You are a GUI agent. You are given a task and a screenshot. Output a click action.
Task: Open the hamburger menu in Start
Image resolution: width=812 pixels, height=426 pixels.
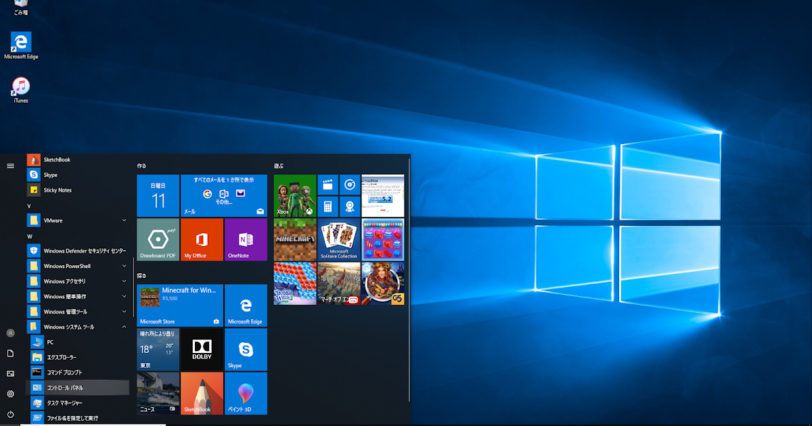pyautogui.click(x=10, y=166)
